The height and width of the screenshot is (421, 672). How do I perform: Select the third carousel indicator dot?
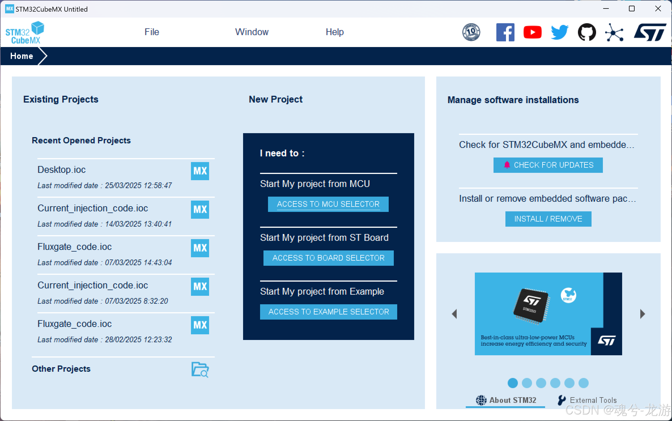click(541, 383)
